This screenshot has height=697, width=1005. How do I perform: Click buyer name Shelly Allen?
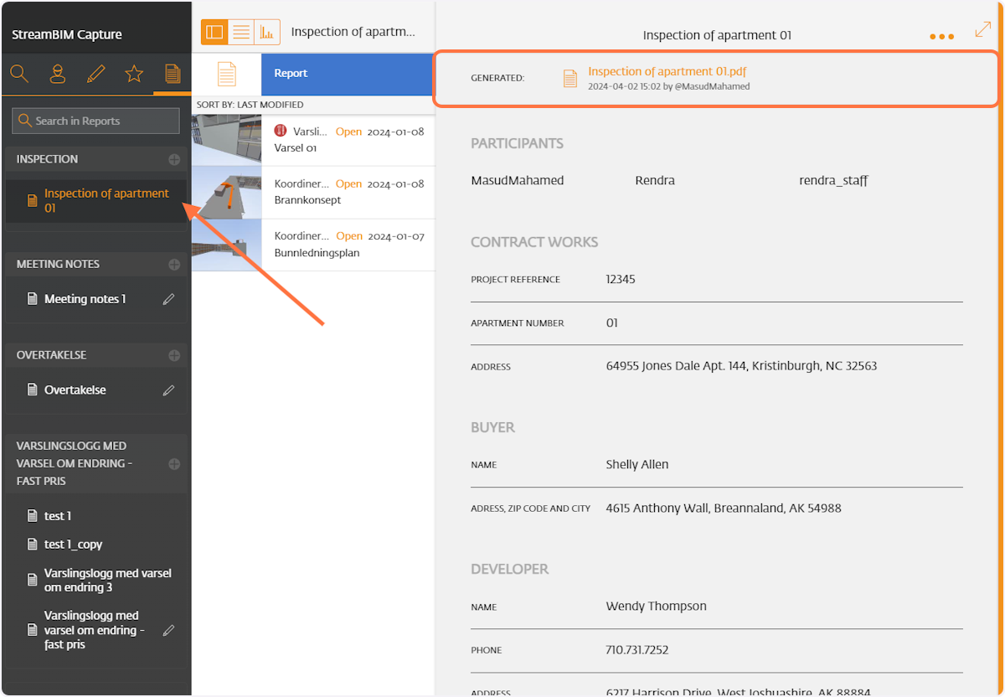click(637, 464)
